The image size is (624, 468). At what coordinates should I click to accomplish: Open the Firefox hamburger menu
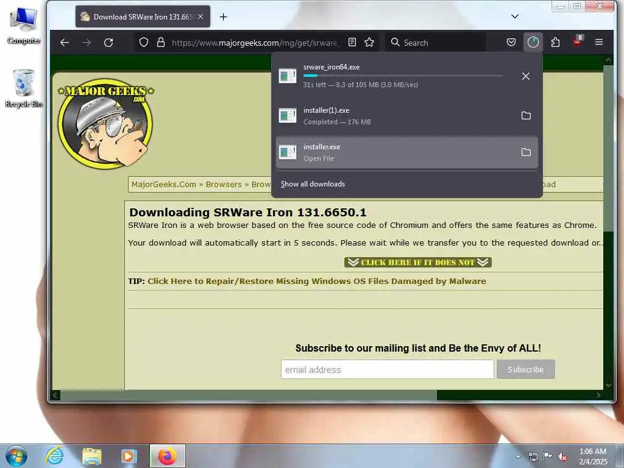coord(599,42)
